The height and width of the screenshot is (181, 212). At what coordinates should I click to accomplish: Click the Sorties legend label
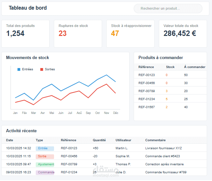(x=50, y=69)
